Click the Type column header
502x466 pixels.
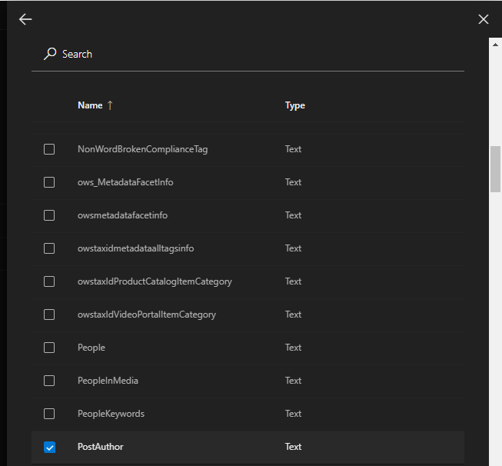click(x=294, y=105)
